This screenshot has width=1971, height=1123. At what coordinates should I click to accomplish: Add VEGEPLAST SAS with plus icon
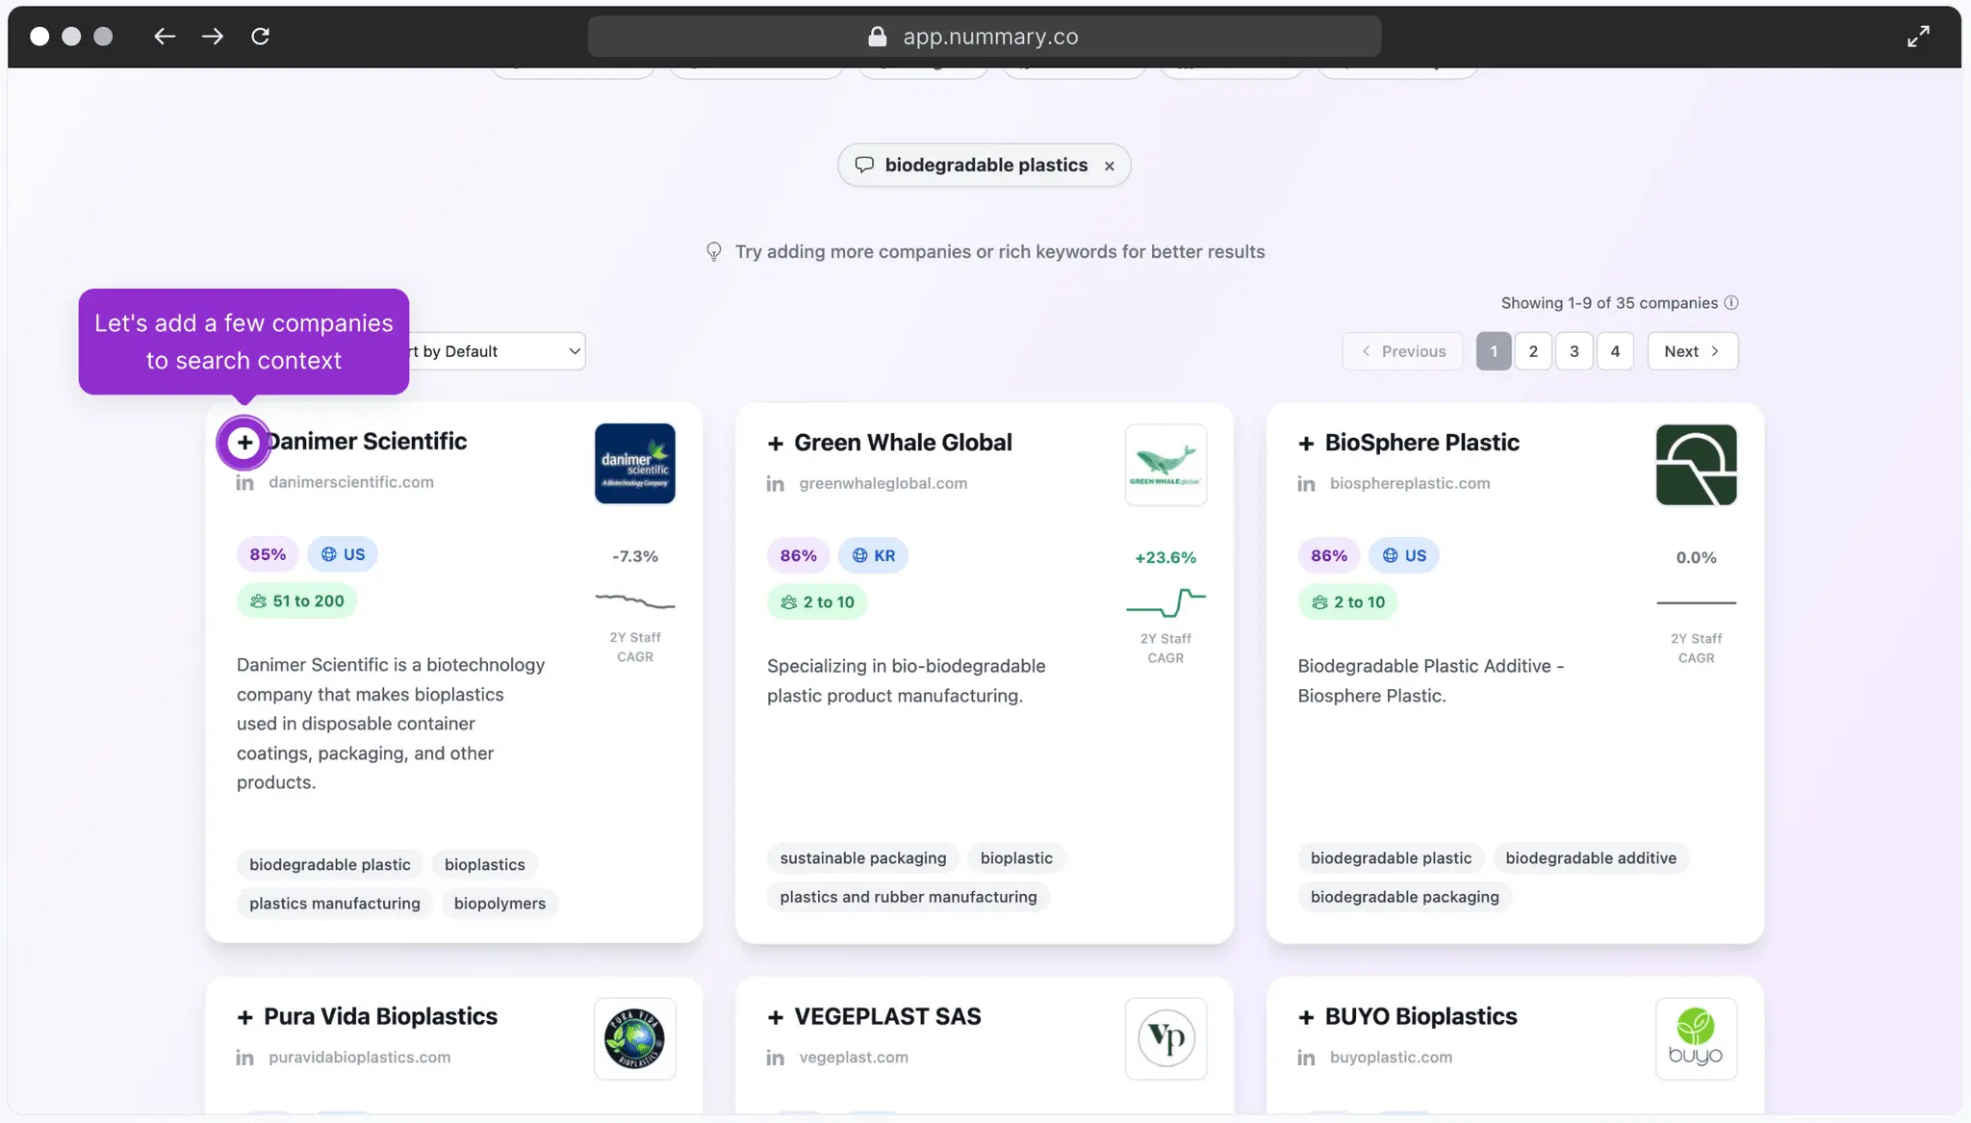(775, 1017)
